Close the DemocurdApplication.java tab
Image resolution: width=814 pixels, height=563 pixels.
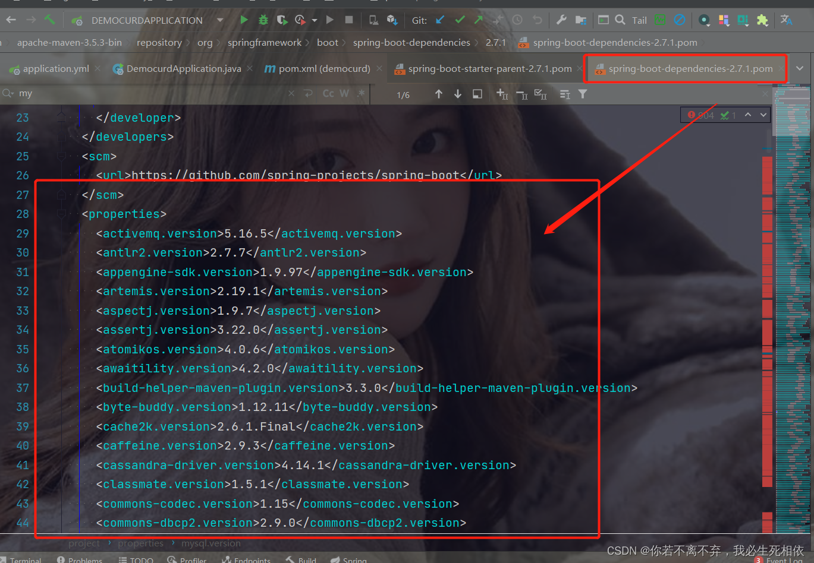click(x=250, y=69)
